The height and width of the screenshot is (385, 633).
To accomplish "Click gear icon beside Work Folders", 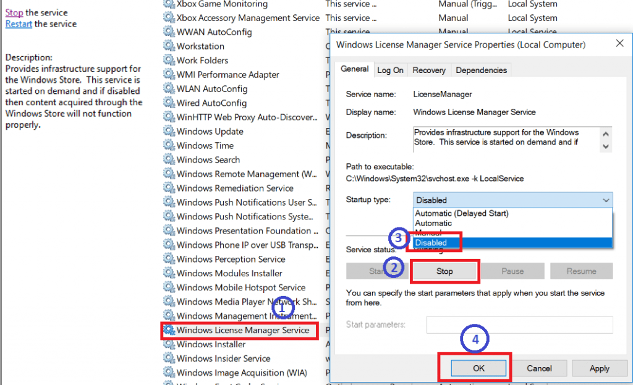I will tap(169, 60).
